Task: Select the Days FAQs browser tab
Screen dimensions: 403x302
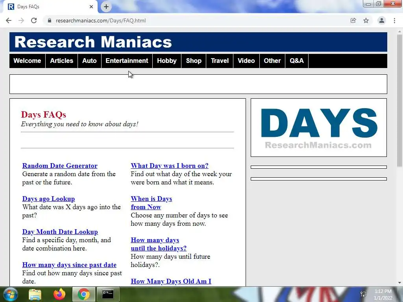Action: (x=50, y=7)
